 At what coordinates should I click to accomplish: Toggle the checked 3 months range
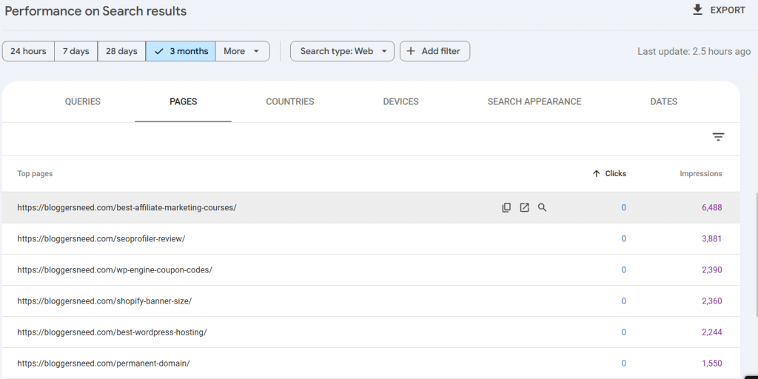(x=181, y=51)
